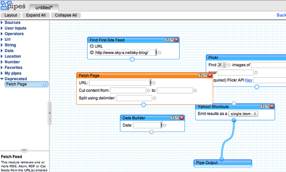Screen dimensions: 286x172
Task: Open help for Find First Site Feed
Action: pos(167,40)
